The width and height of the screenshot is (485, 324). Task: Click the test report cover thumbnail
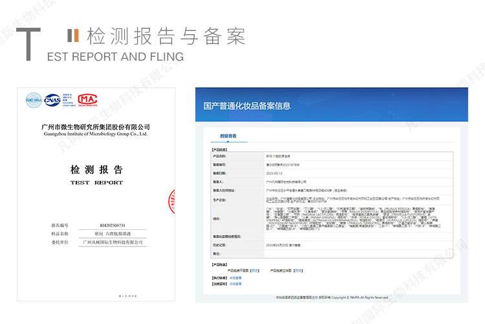tap(96, 194)
